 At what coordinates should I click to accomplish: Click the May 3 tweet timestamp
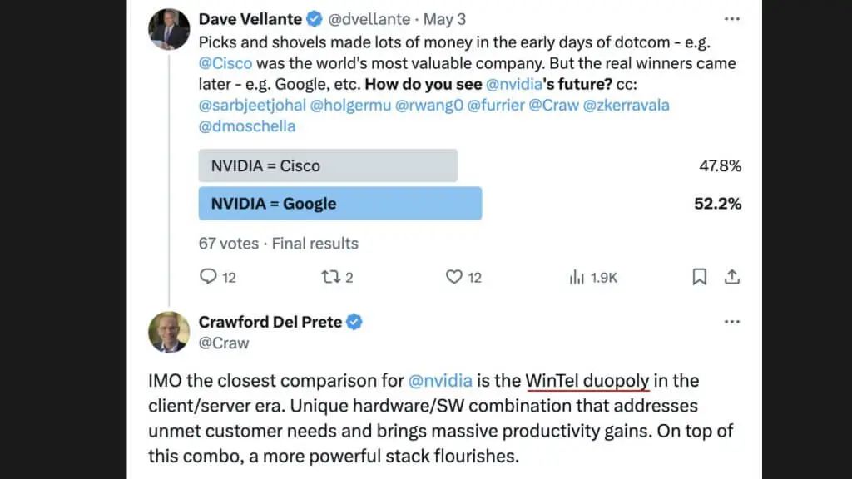pyautogui.click(x=444, y=19)
